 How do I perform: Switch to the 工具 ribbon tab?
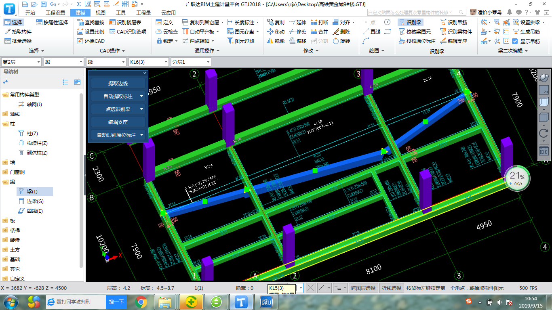click(121, 13)
